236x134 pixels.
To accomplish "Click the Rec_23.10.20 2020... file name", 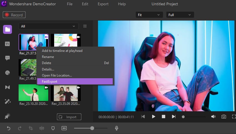I will [x=34, y=103].
